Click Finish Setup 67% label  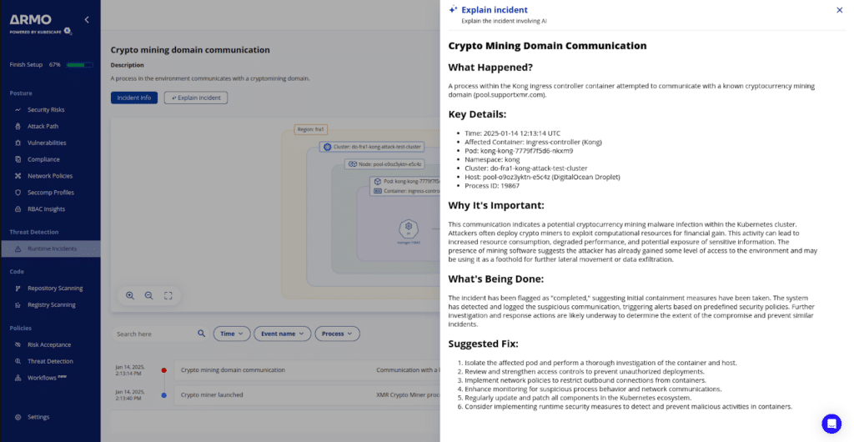click(x=35, y=65)
